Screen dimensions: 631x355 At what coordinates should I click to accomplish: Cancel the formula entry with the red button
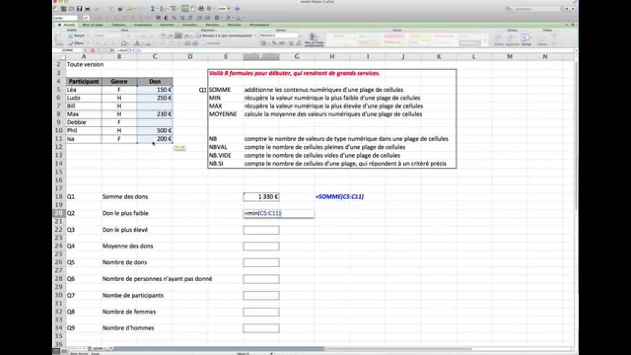coord(93,50)
